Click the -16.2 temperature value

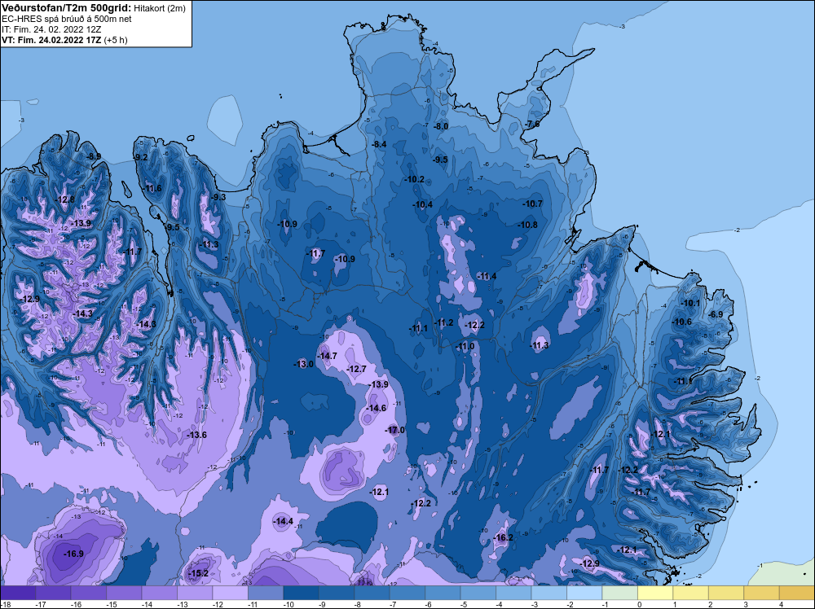(503, 538)
